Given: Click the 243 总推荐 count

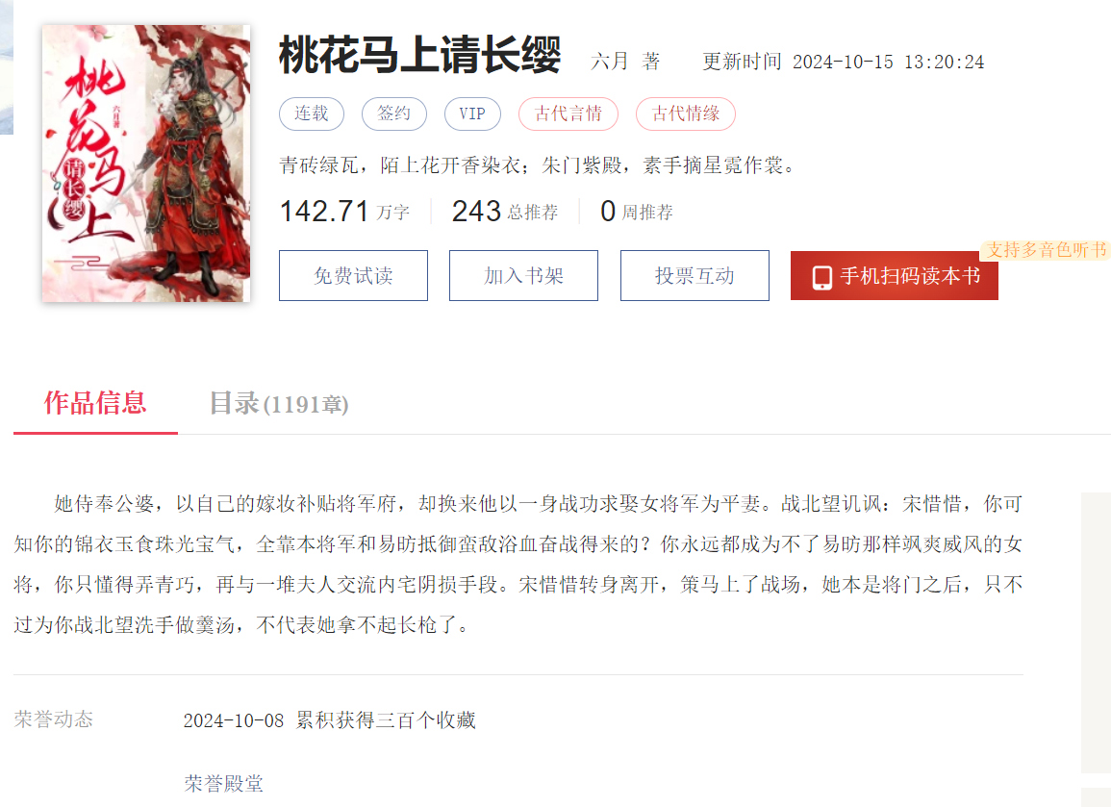Looking at the screenshot, I should (504, 212).
